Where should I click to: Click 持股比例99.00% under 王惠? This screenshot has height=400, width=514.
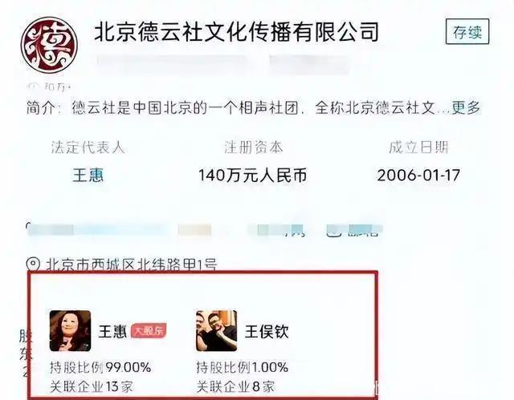(100, 368)
